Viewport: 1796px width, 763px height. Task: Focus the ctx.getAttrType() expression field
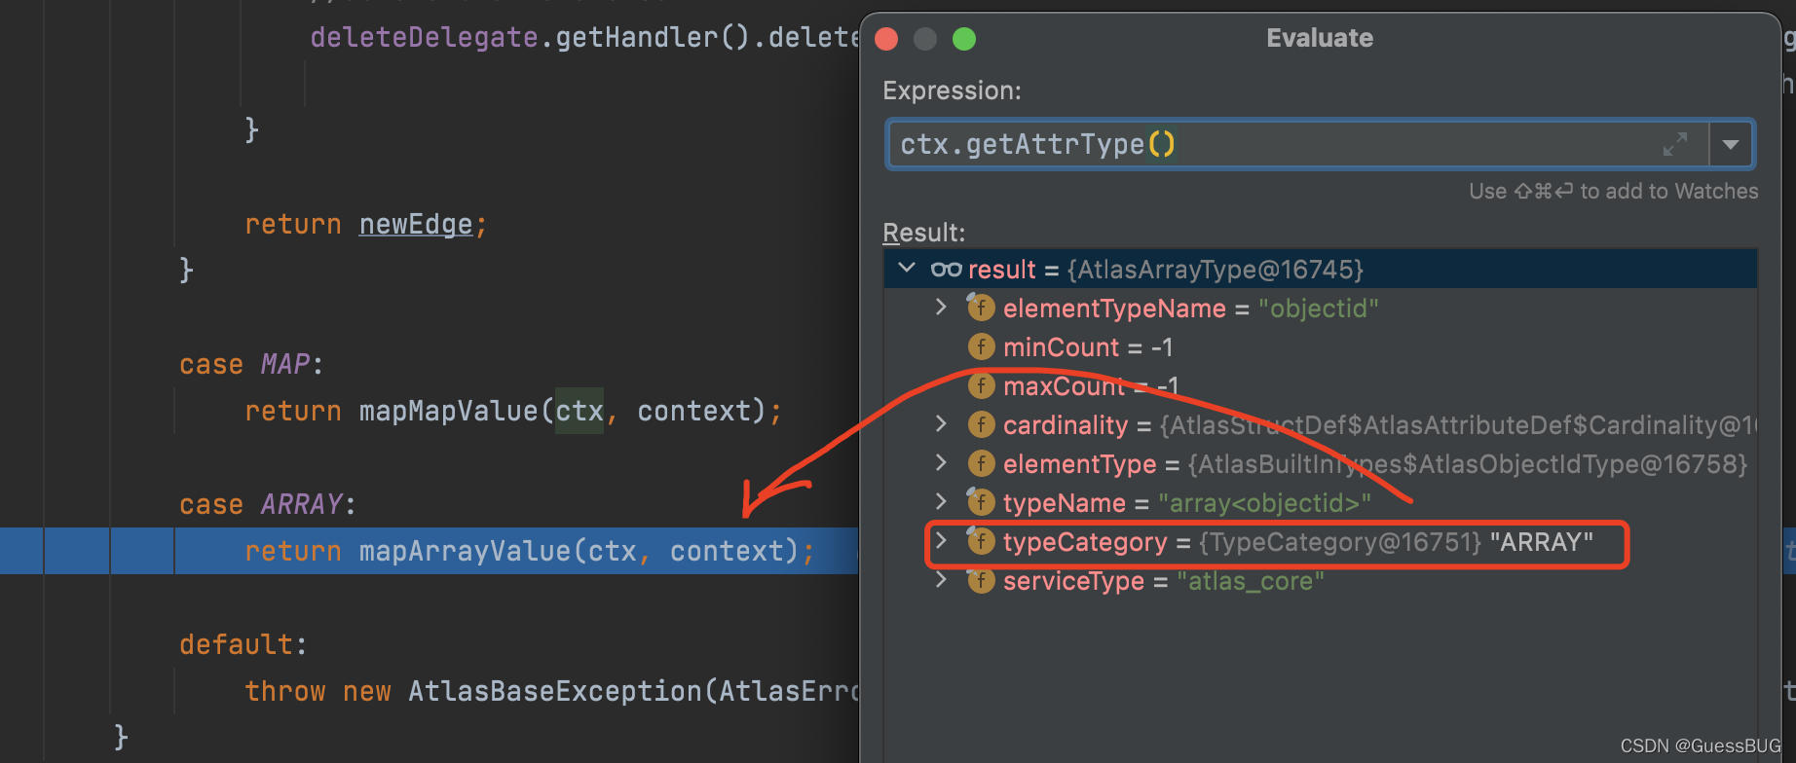click(1299, 144)
